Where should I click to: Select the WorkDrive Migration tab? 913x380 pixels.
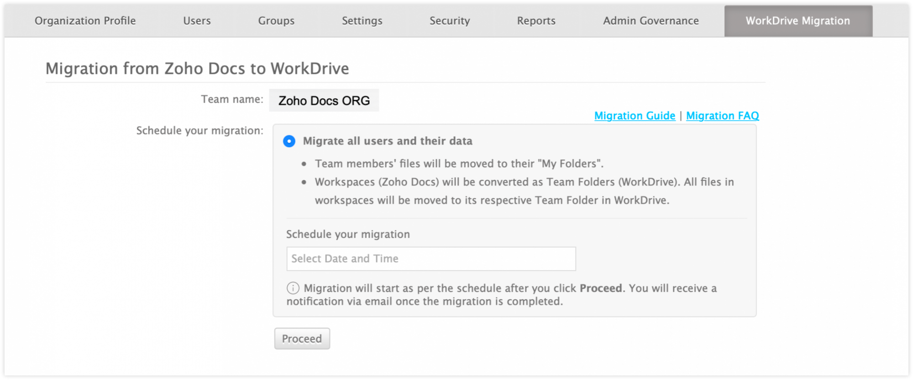click(797, 21)
